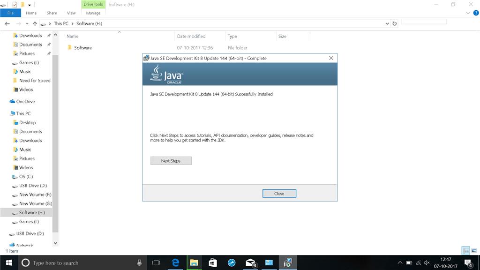
Task: Switch to Java installer taskbar icon
Action: [288, 262]
